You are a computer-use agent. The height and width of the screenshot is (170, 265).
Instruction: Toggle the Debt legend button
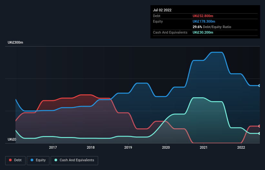(15, 160)
